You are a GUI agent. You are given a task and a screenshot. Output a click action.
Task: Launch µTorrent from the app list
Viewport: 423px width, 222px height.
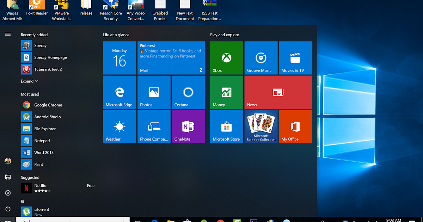pyautogui.click(x=58, y=211)
